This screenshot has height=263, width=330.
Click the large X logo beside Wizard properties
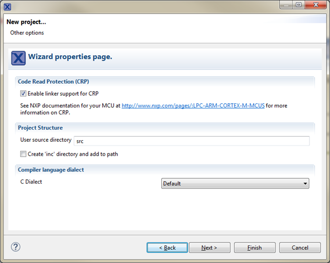[x=19, y=58]
